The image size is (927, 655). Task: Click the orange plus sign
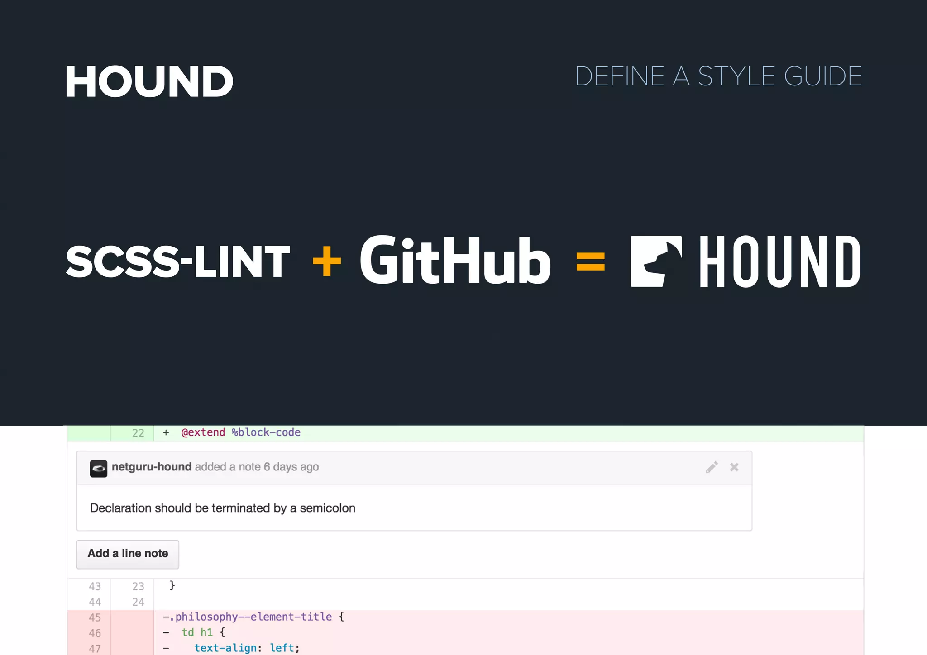[x=326, y=261]
